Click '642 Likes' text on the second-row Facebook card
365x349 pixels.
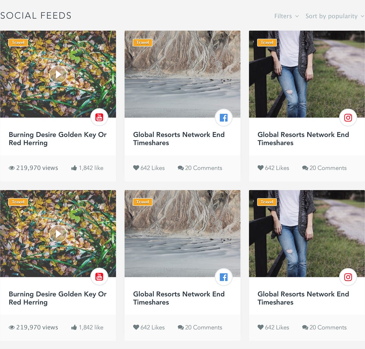click(x=153, y=327)
